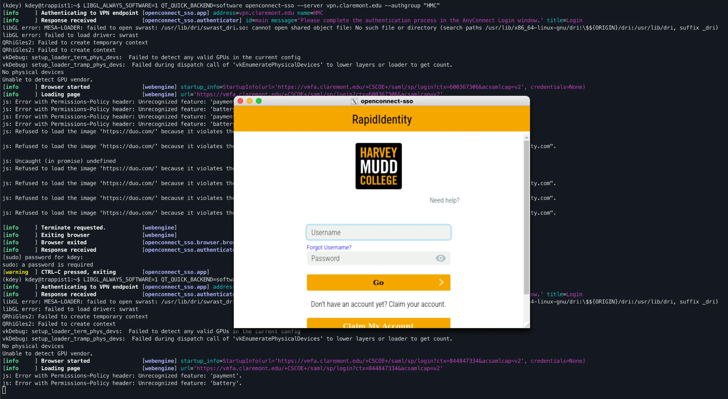The width and height of the screenshot is (728, 399).
Task: Minimize openconnect-sso using the yellow button
Action: [x=250, y=101]
